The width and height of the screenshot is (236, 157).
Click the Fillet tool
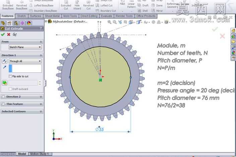(122, 3)
